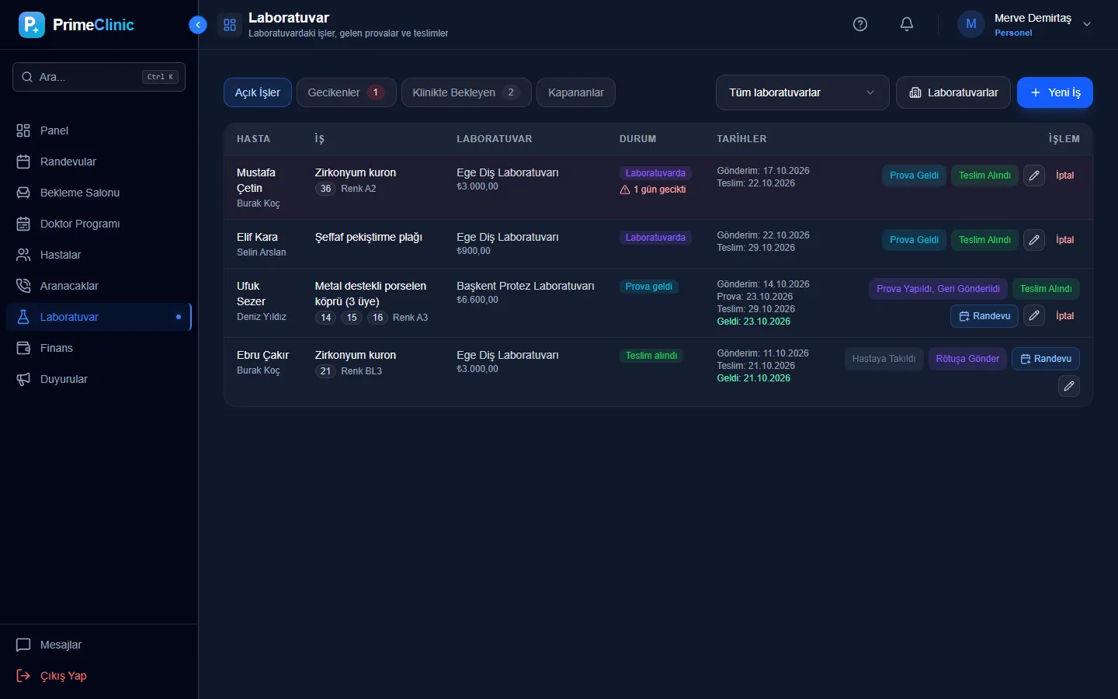Image resolution: width=1118 pixels, height=699 pixels.
Task: Click Randevu button in Ufuk Sezer's row
Action: tap(984, 316)
